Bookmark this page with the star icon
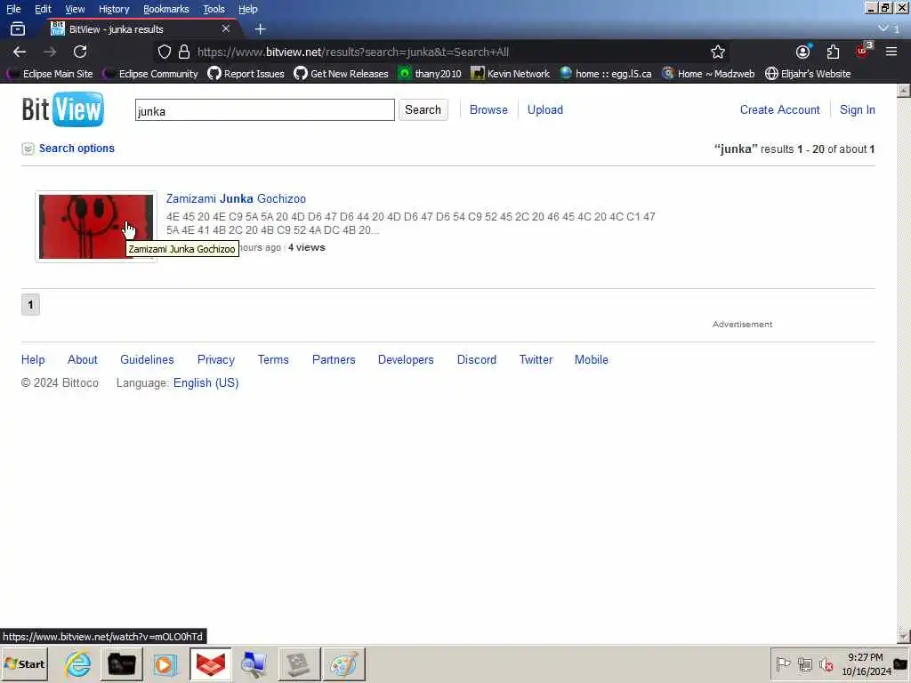Image resolution: width=911 pixels, height=683 pixels. pyautogui.click(x=718, y=52)
